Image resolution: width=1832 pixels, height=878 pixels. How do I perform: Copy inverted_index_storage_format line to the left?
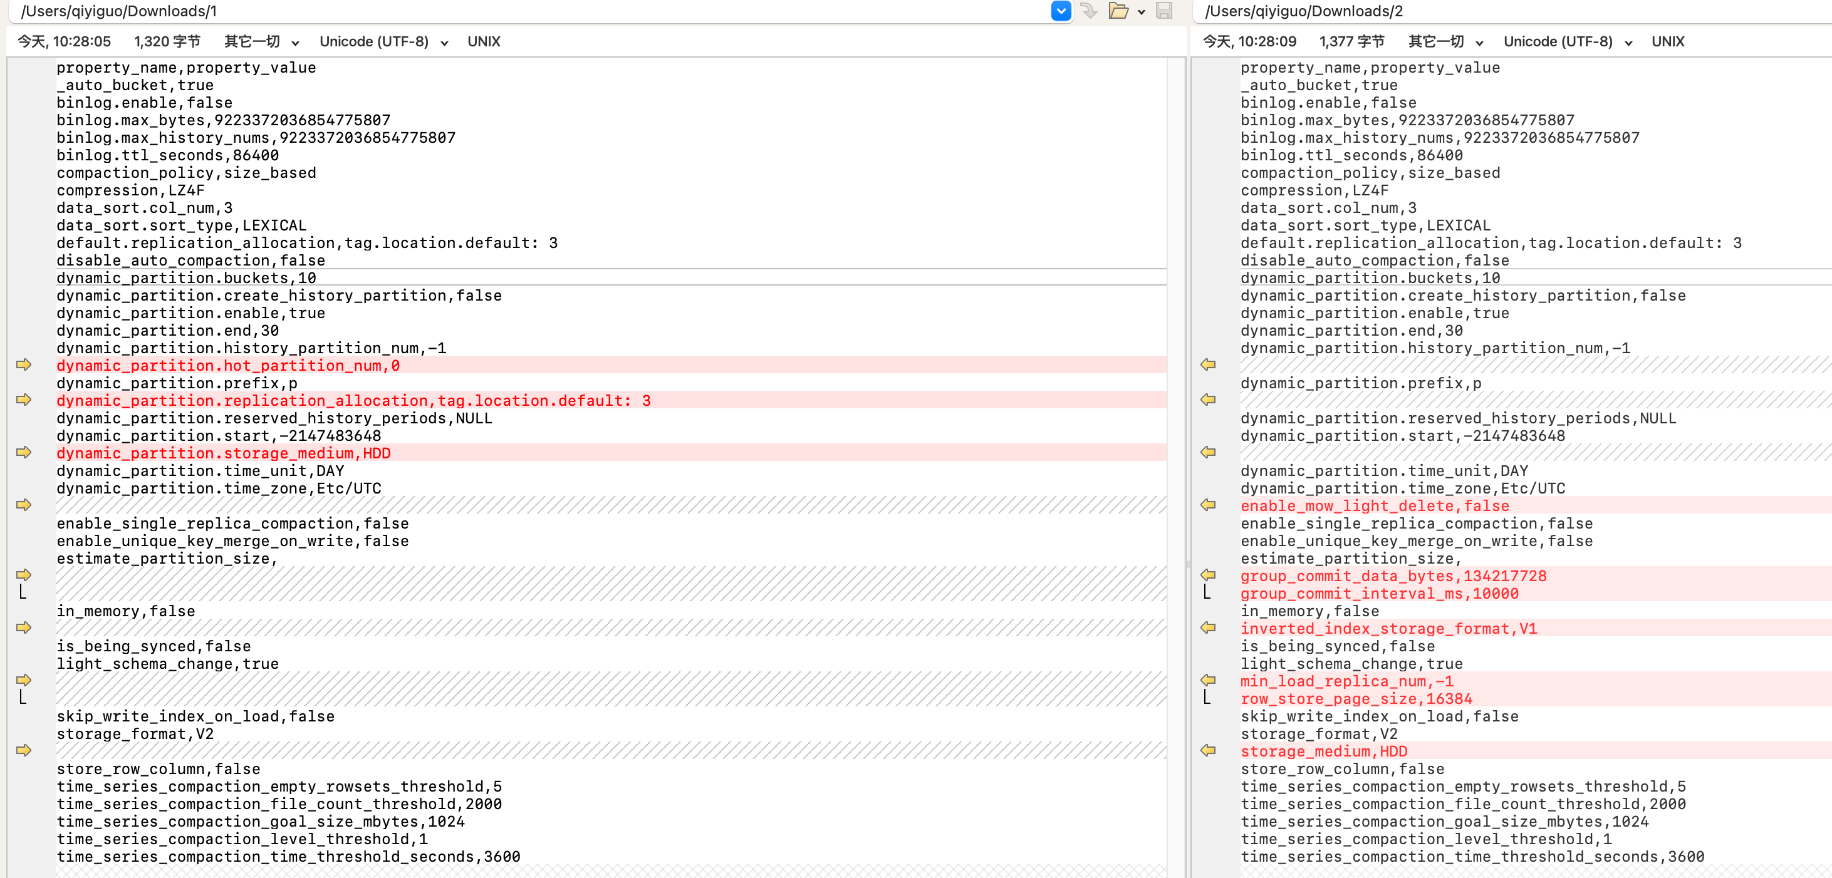click(x=1209, y=628)
